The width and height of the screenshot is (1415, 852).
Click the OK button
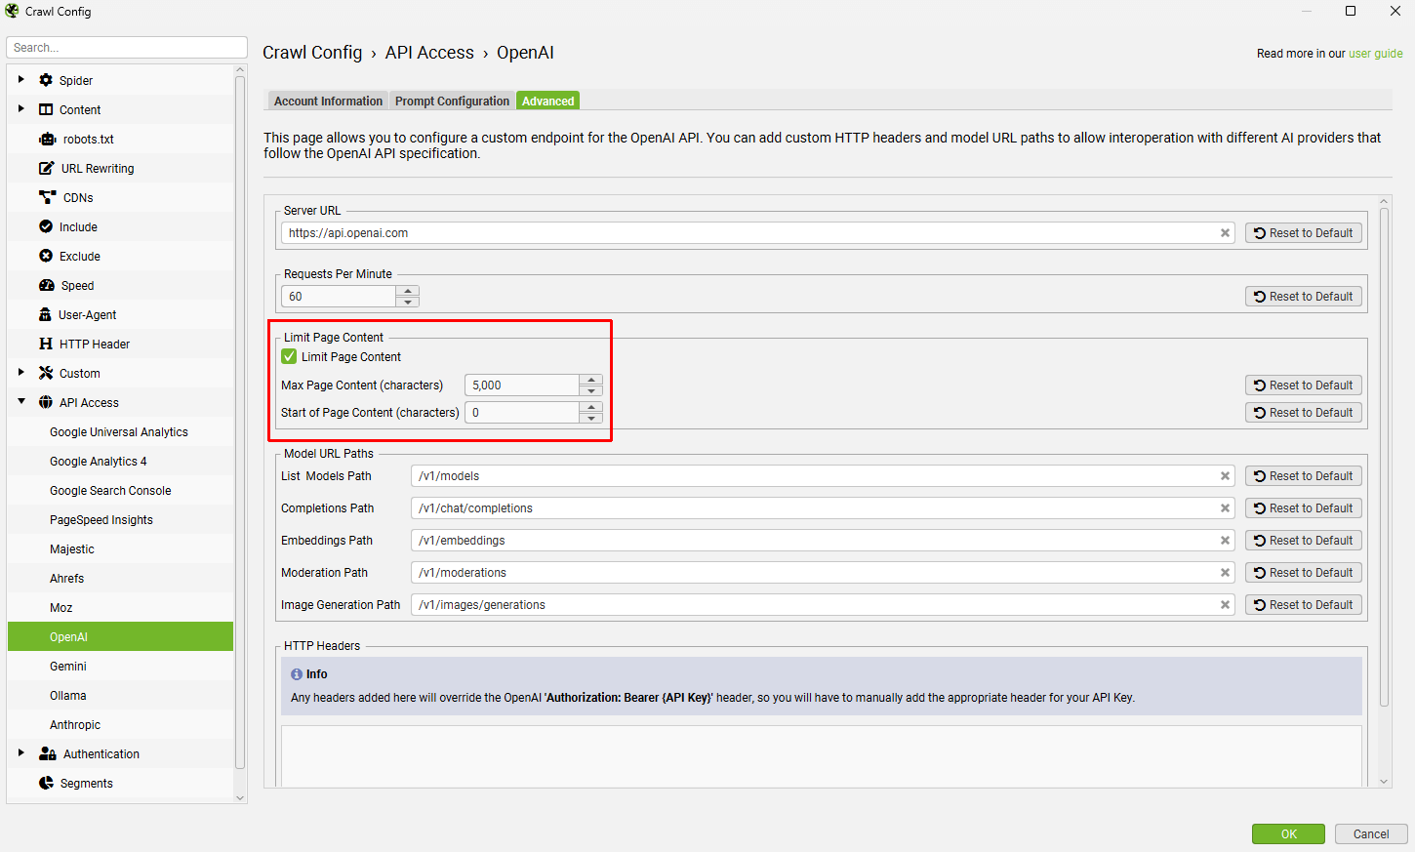click(1288, 833)
